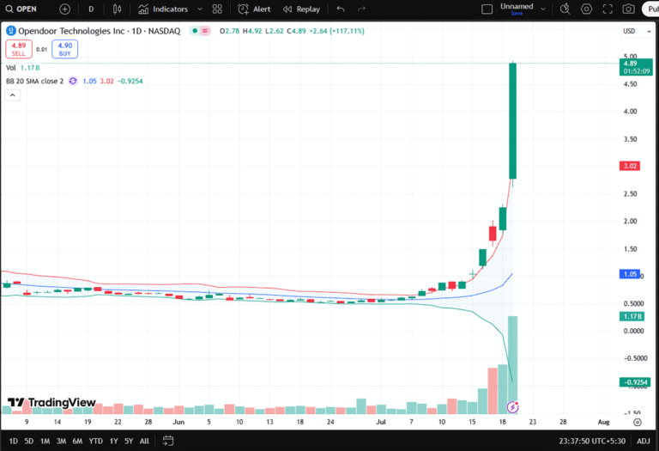This screenshot has width=659, height=451.
Task: Switch to 6M date range
Action: (x=77, y=441)
